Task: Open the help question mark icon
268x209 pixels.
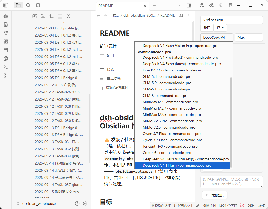Action: point(77,203)
